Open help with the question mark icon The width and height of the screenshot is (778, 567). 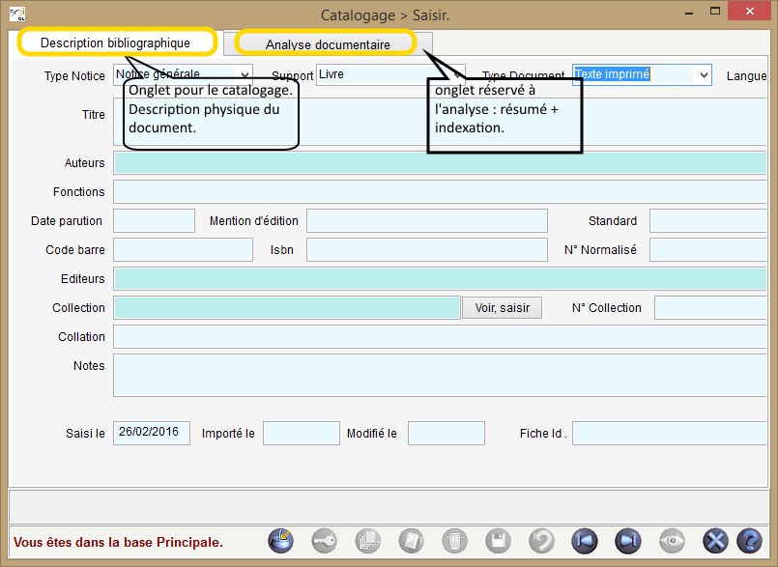749,541
